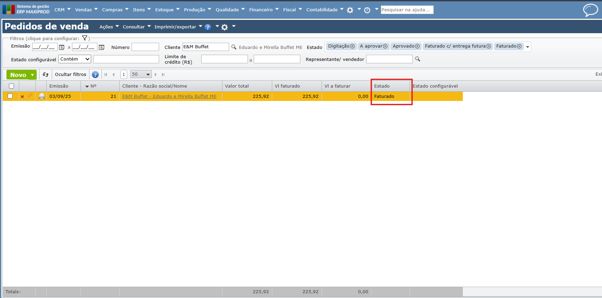This screenshot has height=298, width=602.
Task: Open the top bar help question mark
Action: 367,10
